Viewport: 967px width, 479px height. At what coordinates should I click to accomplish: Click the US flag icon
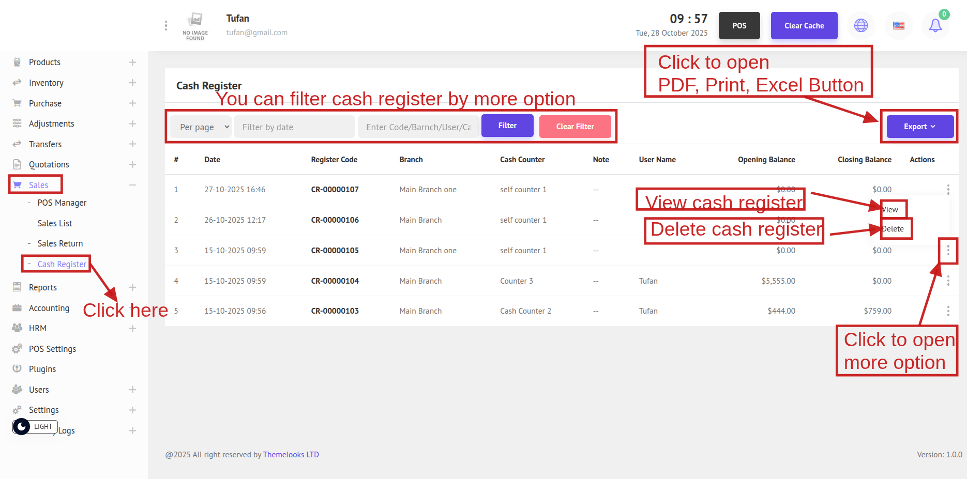click(899, 25)
